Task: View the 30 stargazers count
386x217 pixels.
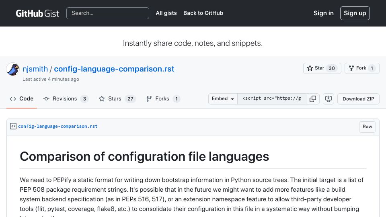Action: pos(332,68)
